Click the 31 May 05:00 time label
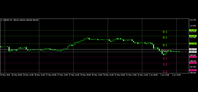 (x=120, y=75)
